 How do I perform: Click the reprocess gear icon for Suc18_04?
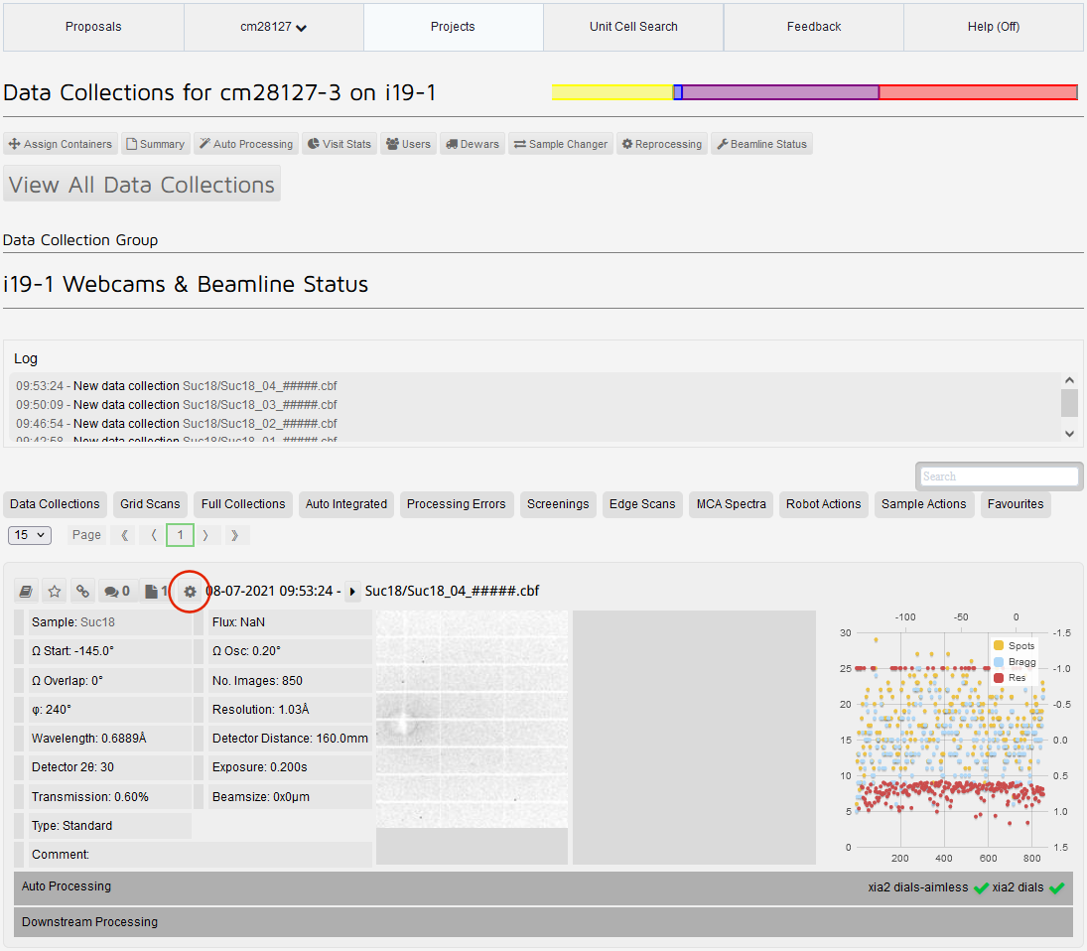[190, 592]
